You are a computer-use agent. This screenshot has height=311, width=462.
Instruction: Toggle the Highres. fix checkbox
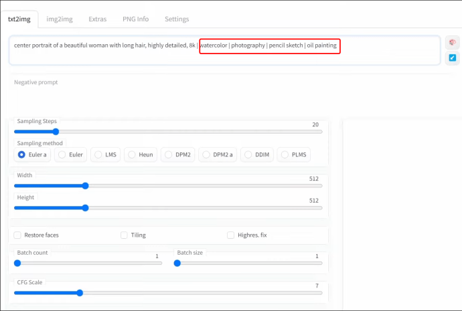tap(231, 235)
